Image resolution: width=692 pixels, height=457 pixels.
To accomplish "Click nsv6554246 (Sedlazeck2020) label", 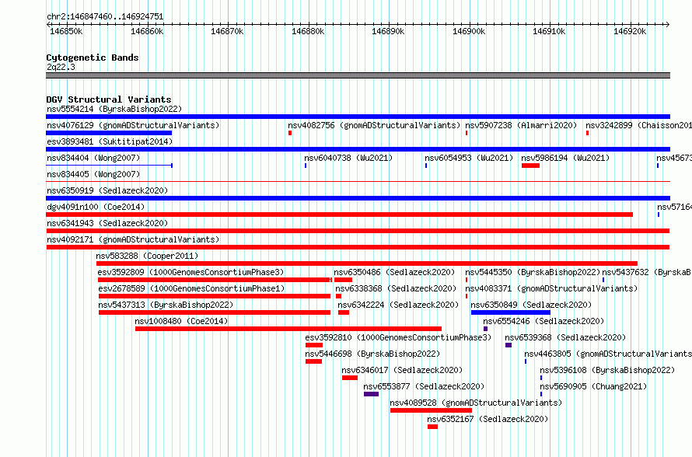I will coord(543,321).
